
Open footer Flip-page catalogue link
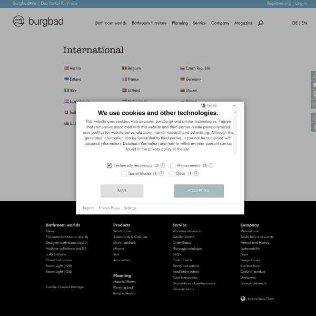tap(187, 249)
